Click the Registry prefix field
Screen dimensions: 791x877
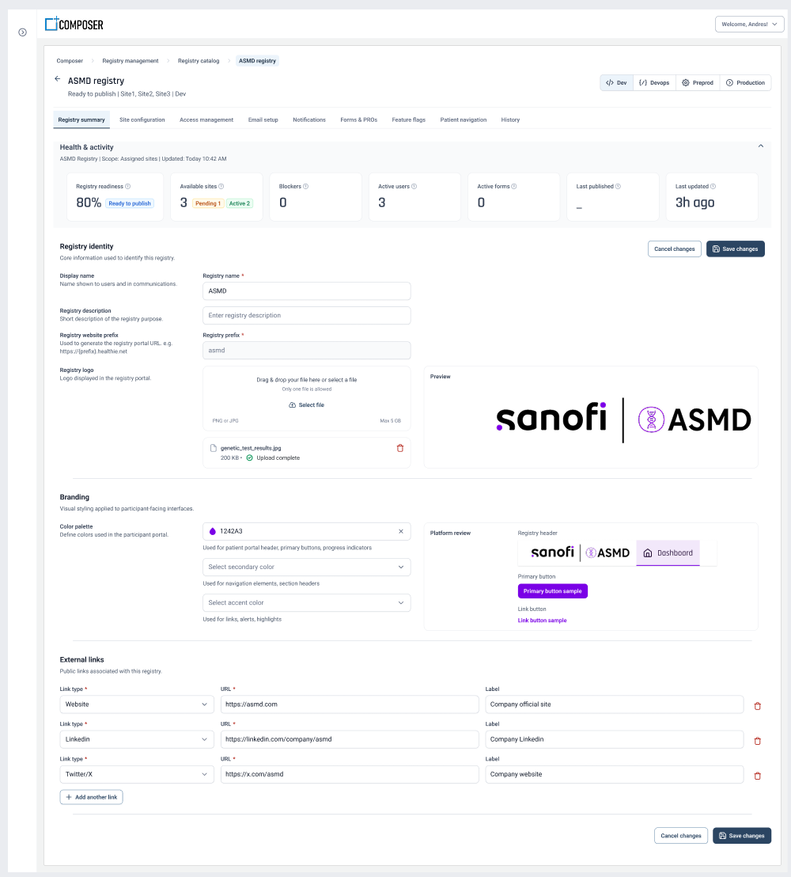(306, 350)
